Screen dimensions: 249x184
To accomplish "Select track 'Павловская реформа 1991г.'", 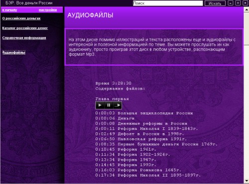I will (x=141, y=139).
